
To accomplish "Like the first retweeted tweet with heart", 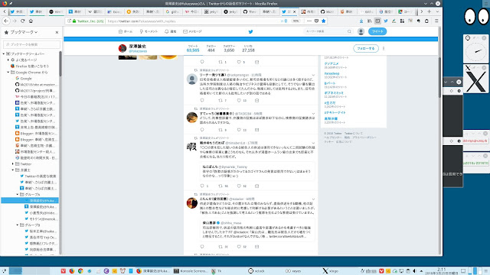I will [239, 100].
